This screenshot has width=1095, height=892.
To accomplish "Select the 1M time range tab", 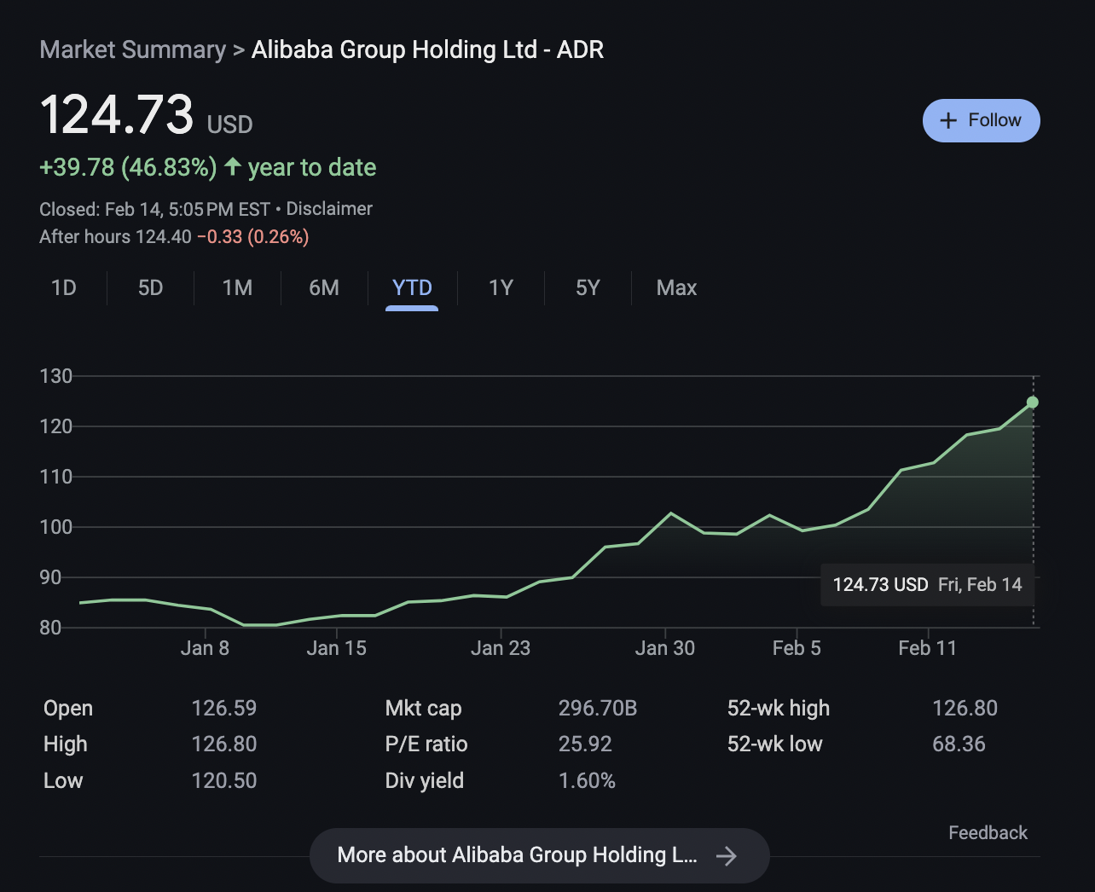I will [x=237, y=287].
